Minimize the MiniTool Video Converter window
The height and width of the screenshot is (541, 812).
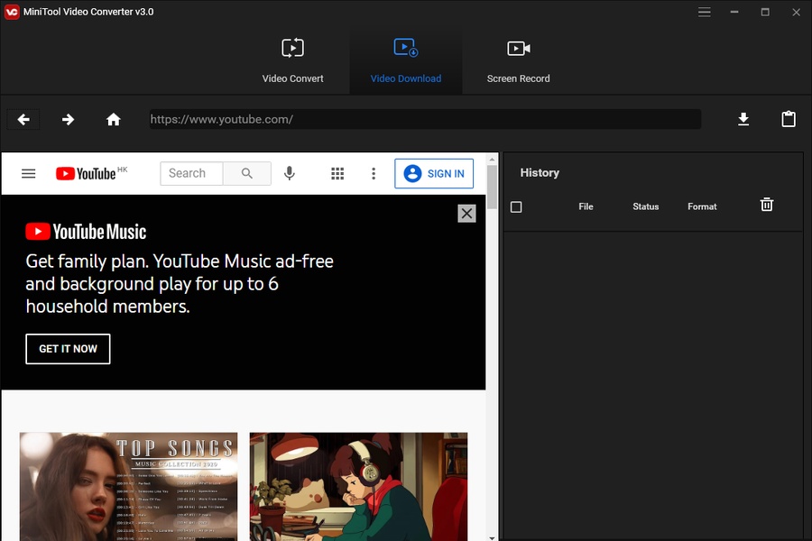734,12
